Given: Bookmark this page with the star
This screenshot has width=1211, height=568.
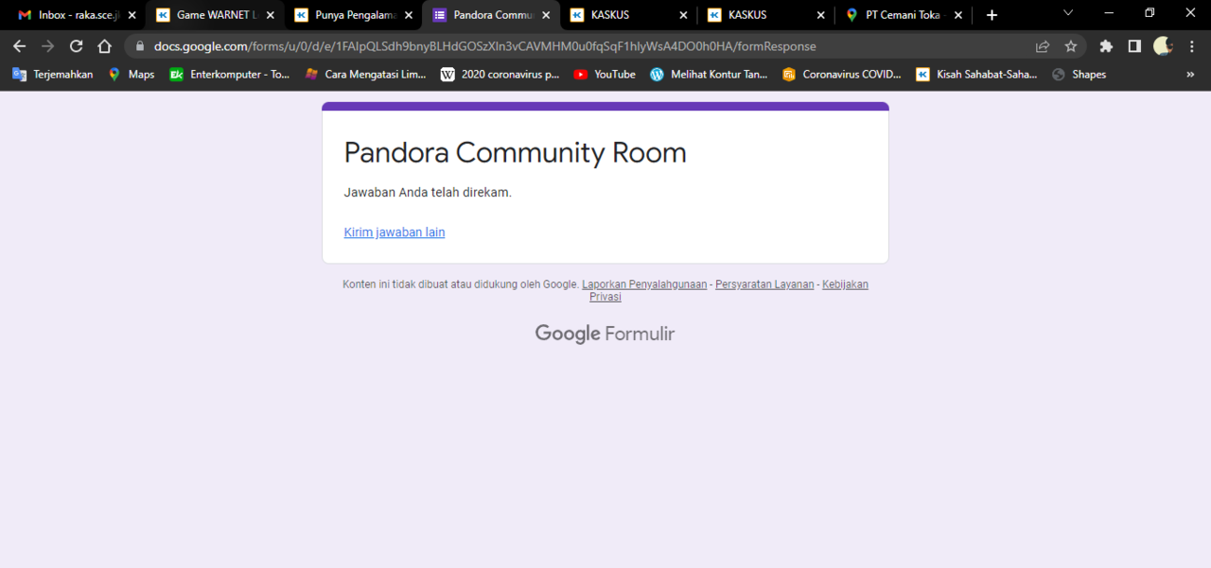Looking at the screenshot, I should (1071, 46).
